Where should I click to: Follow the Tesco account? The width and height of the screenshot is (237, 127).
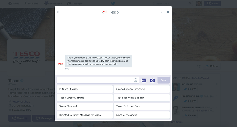[x=212, y=66]
